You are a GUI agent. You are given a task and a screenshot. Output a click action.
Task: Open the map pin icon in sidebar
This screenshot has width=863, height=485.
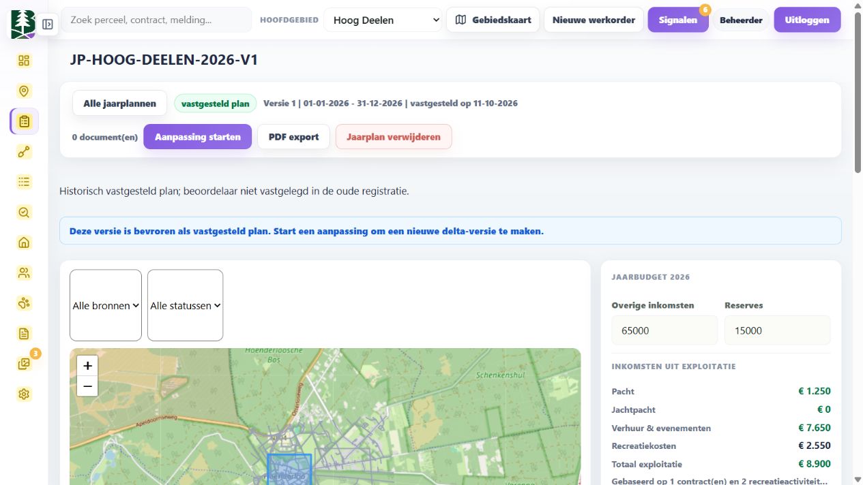click(25, 91)
